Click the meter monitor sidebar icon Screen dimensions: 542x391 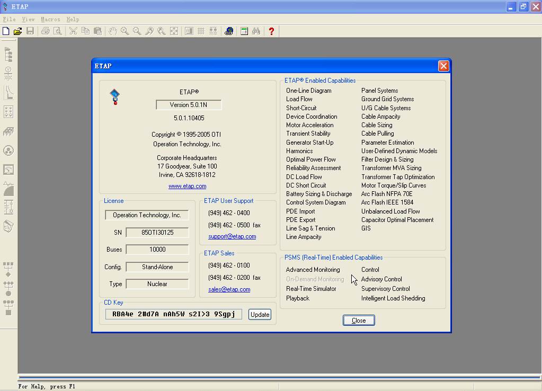[x=8, y=170]
